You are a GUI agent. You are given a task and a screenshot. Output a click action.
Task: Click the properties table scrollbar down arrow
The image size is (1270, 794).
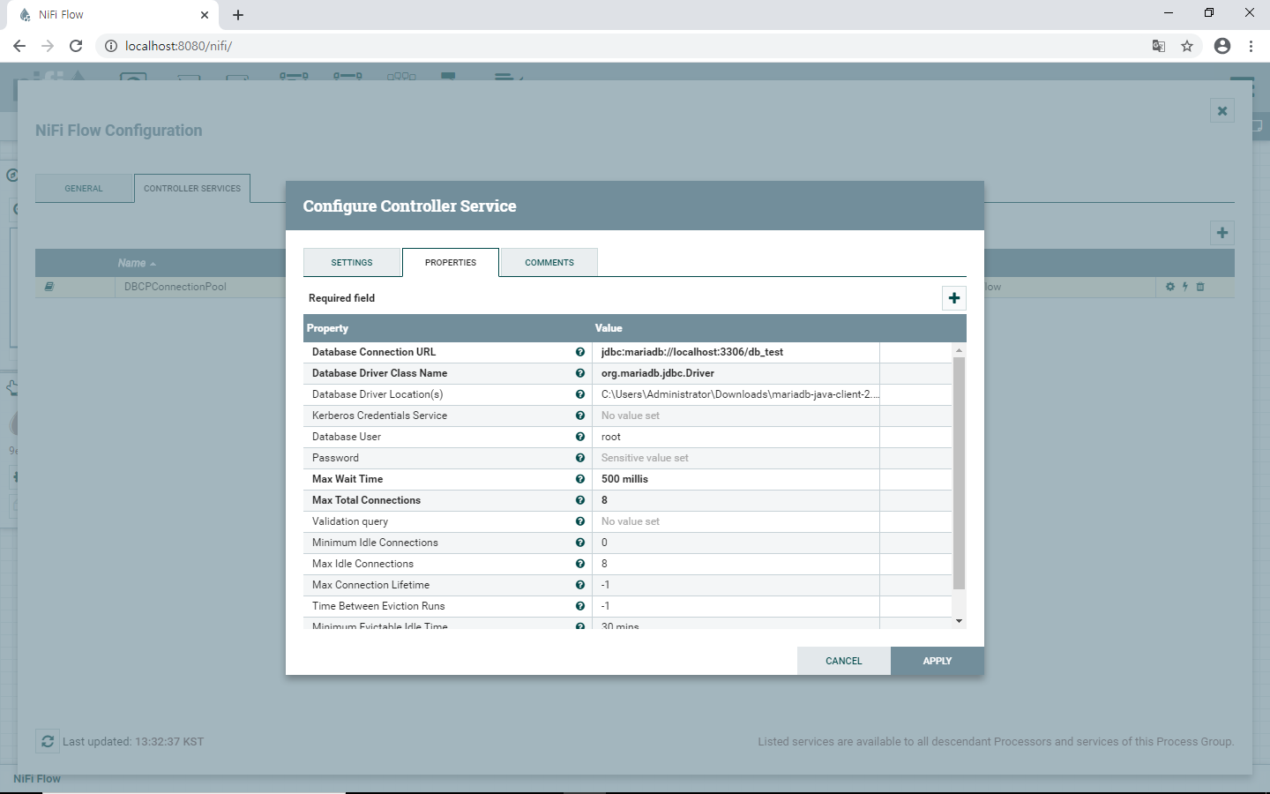959,622
